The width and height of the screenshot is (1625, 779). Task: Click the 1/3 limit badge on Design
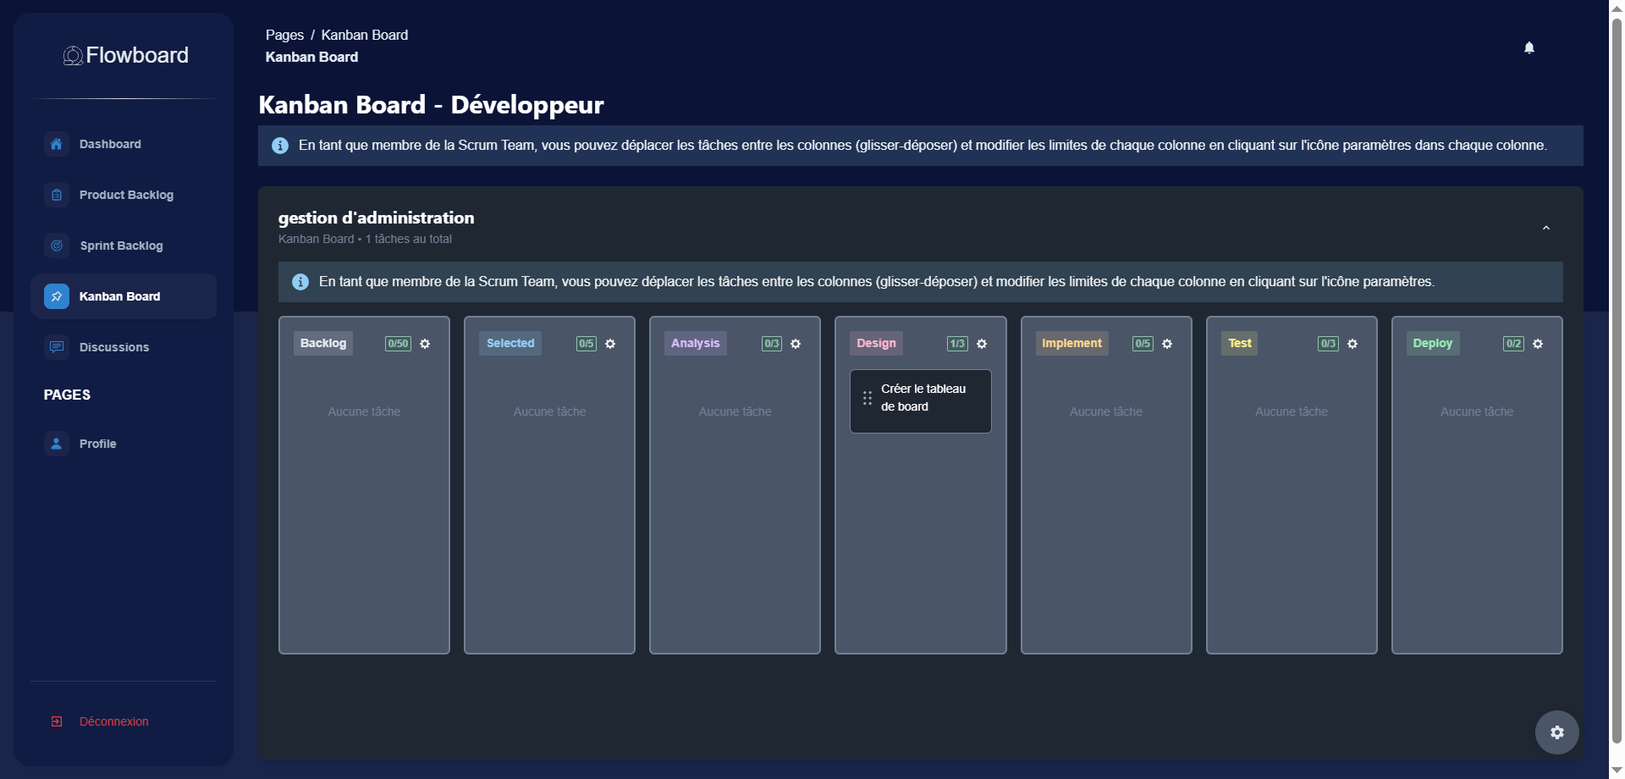click(957, 344)
